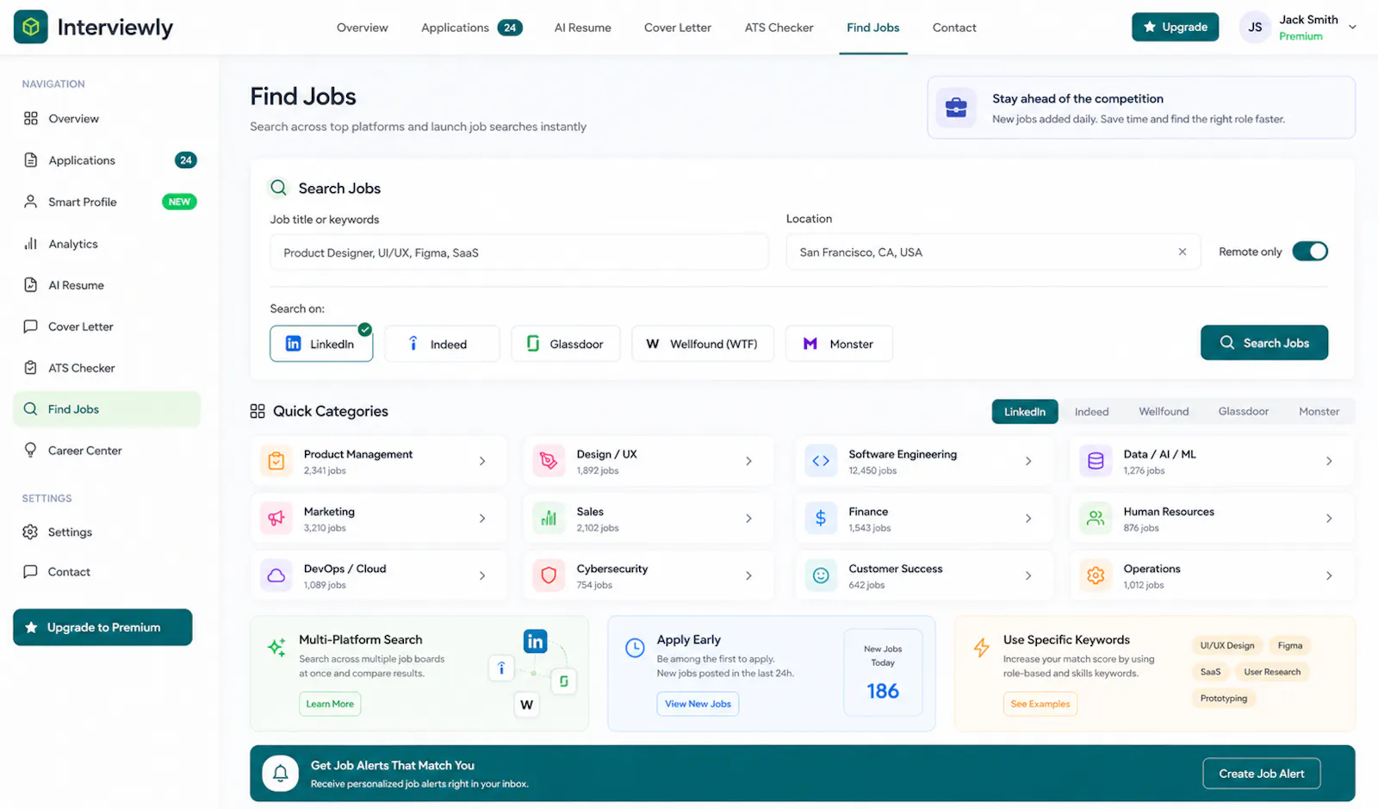Click the Human Resources people icon

[1096, 519]
